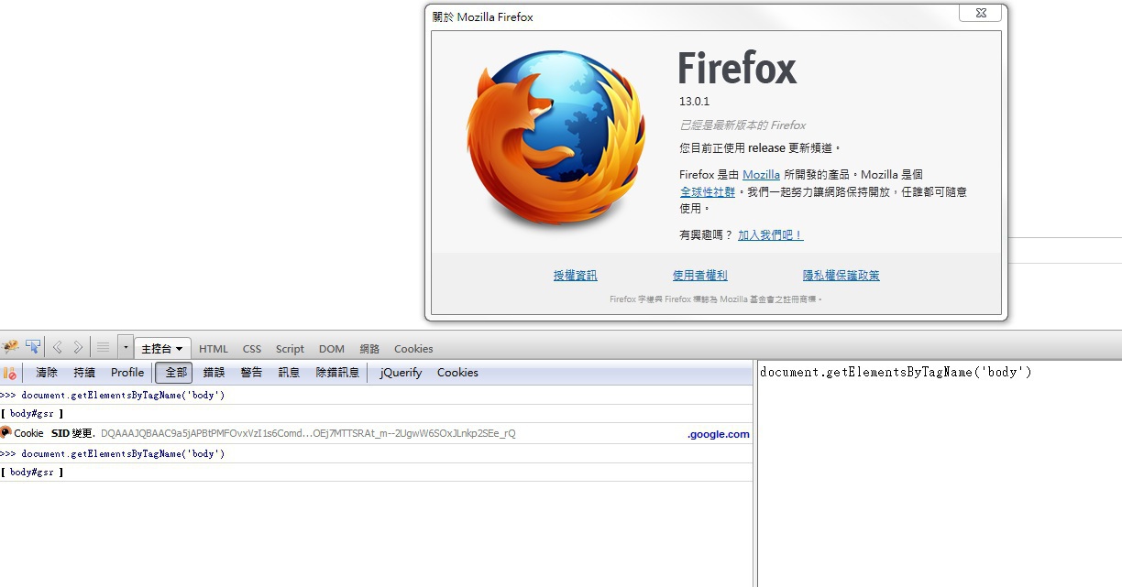Activate the inspect element pointer tool
Screen dimensions: 1122x587
click(x=33, y=347)
